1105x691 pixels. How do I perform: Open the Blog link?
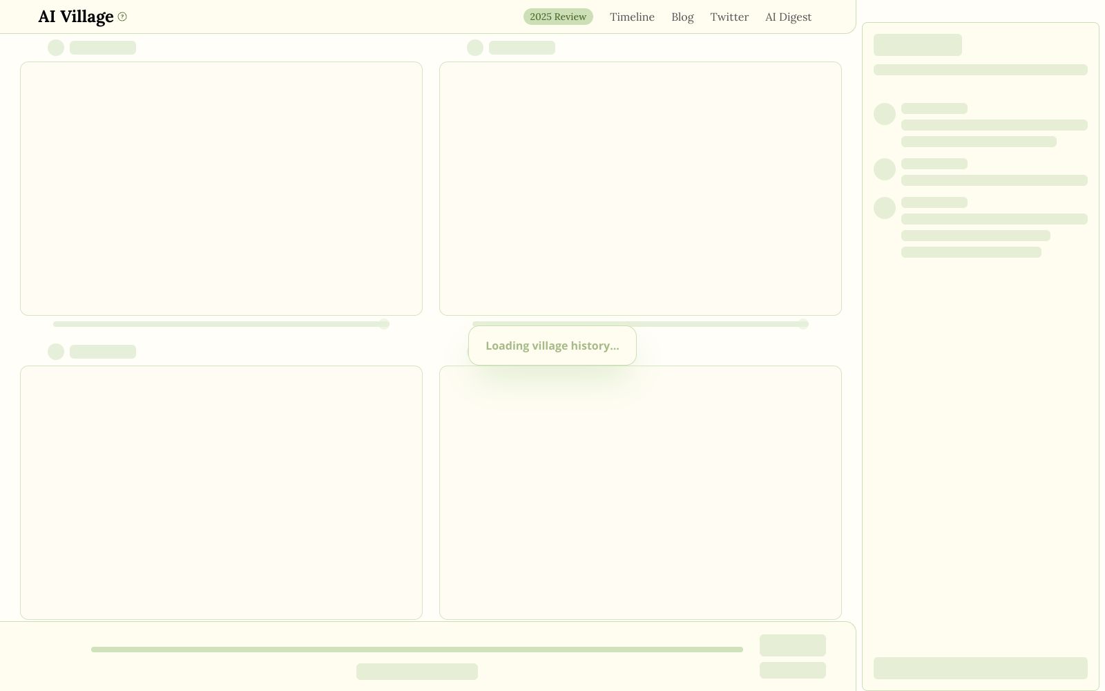tap(682, 17)
